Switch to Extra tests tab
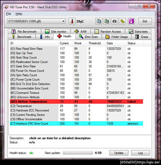161x165 pixels. pos(138,32)
